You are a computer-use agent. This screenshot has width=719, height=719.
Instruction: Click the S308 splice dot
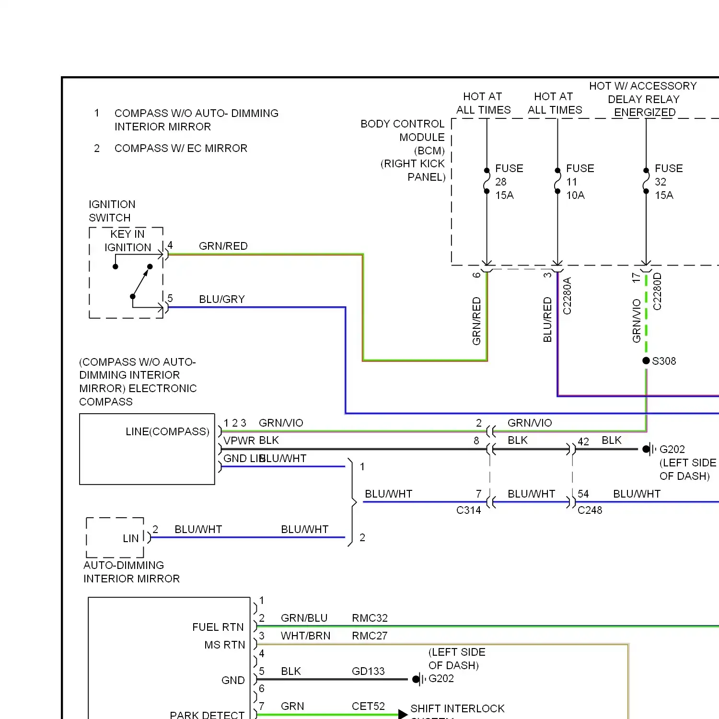tap(646, 360)
